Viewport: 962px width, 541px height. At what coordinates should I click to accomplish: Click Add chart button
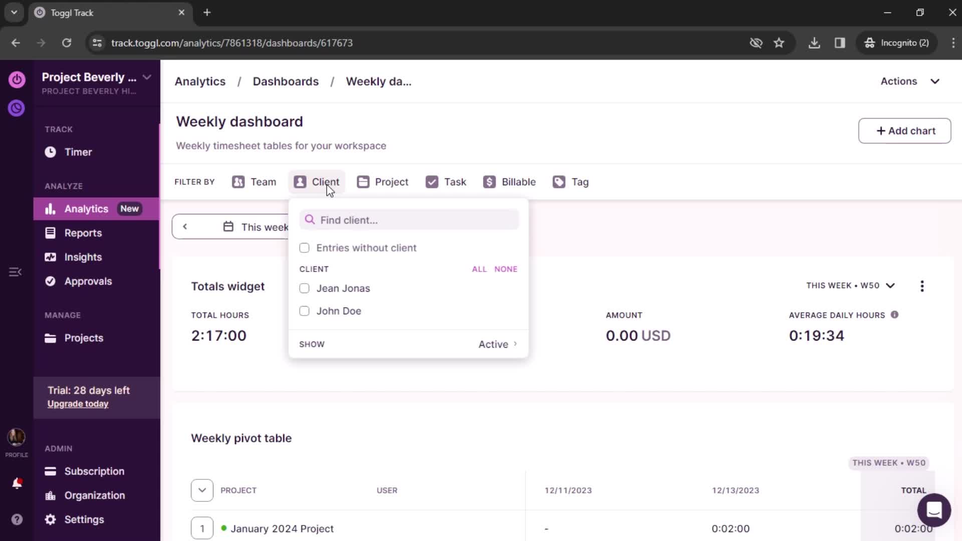click(x=905, y=131)
